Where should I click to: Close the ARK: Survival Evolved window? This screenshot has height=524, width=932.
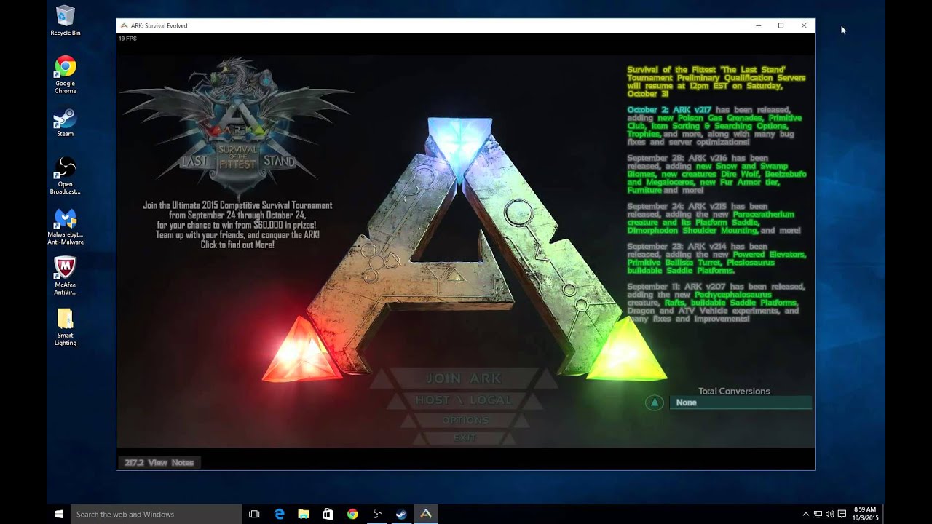[804, 25]
